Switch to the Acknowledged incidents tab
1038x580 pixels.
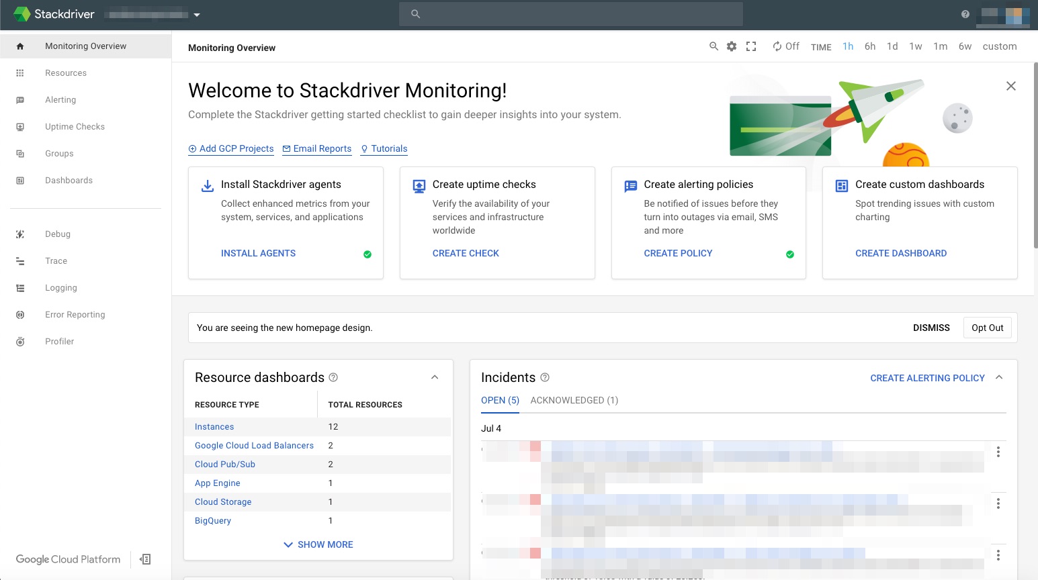tap(574, 400)
